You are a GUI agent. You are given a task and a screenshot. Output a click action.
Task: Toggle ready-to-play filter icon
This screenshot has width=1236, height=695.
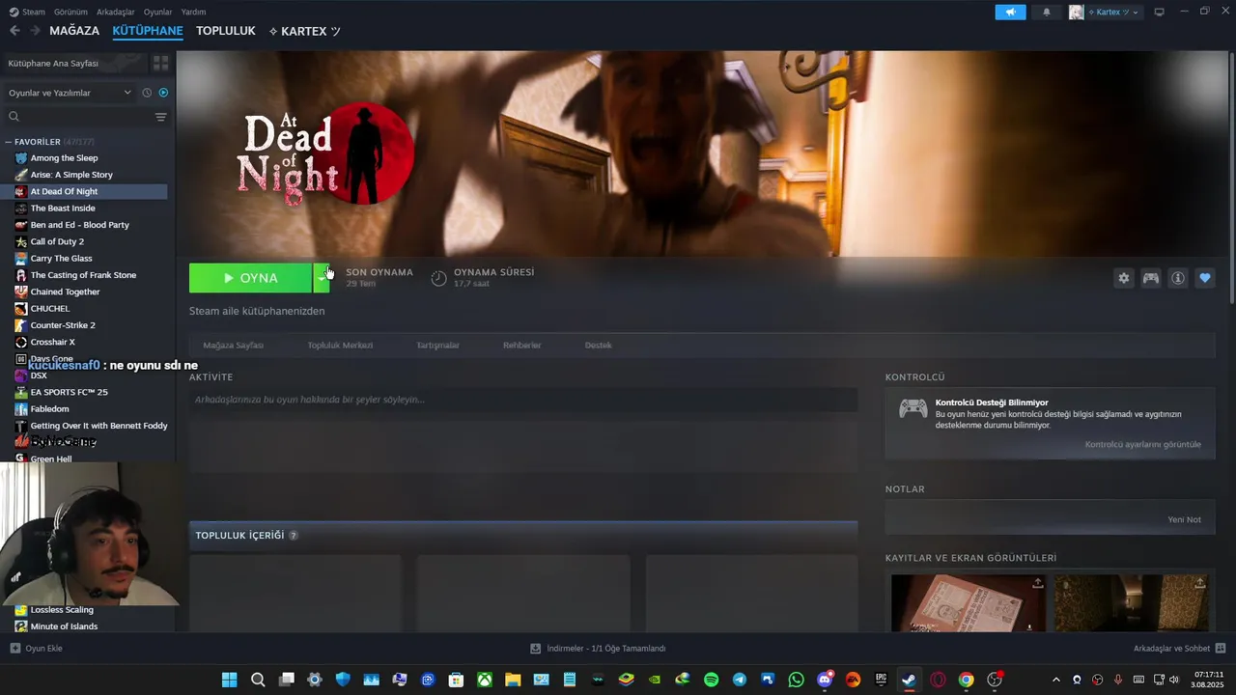163,93
